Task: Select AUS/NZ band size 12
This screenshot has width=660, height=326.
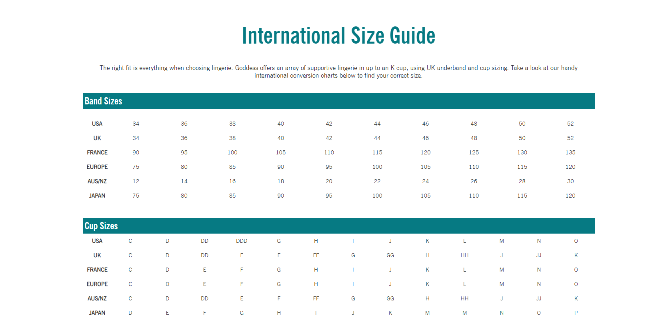Action: pyautogui.click(x=136, y=181)
